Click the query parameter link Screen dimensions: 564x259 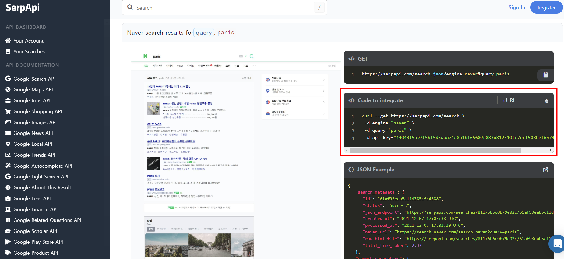pyautogui.click(x=204, y=33)
